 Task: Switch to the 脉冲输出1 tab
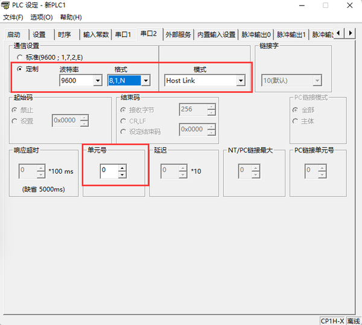pos(291,35)
